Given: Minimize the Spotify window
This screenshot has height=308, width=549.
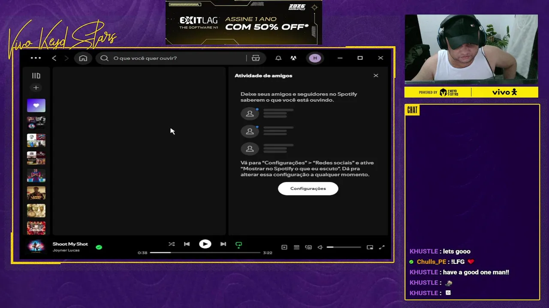Looking at the screenshot, I should [340, 58].
